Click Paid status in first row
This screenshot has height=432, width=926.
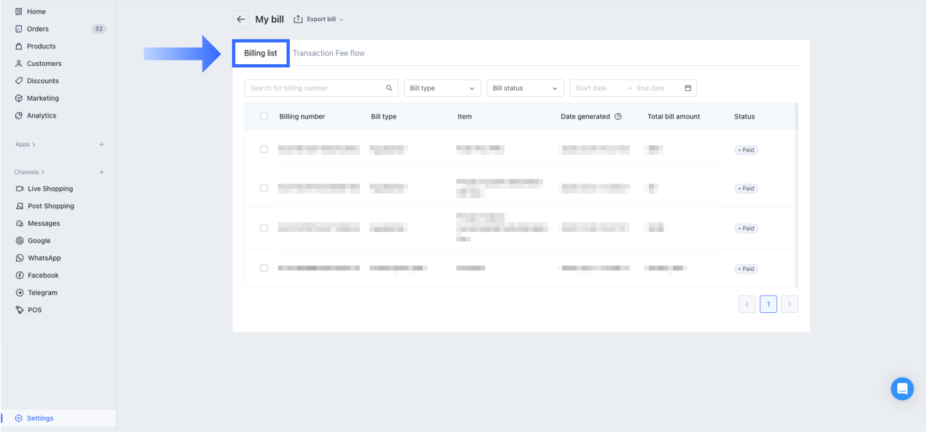click(x=746, y=150)
